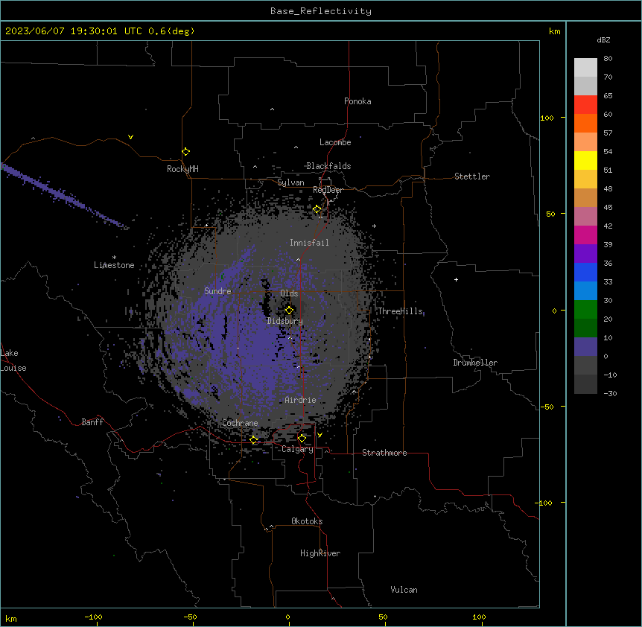Pick the orange 57-60 dBZ legend swatch
Screen dimensions: 642x627
coord(585,124)
